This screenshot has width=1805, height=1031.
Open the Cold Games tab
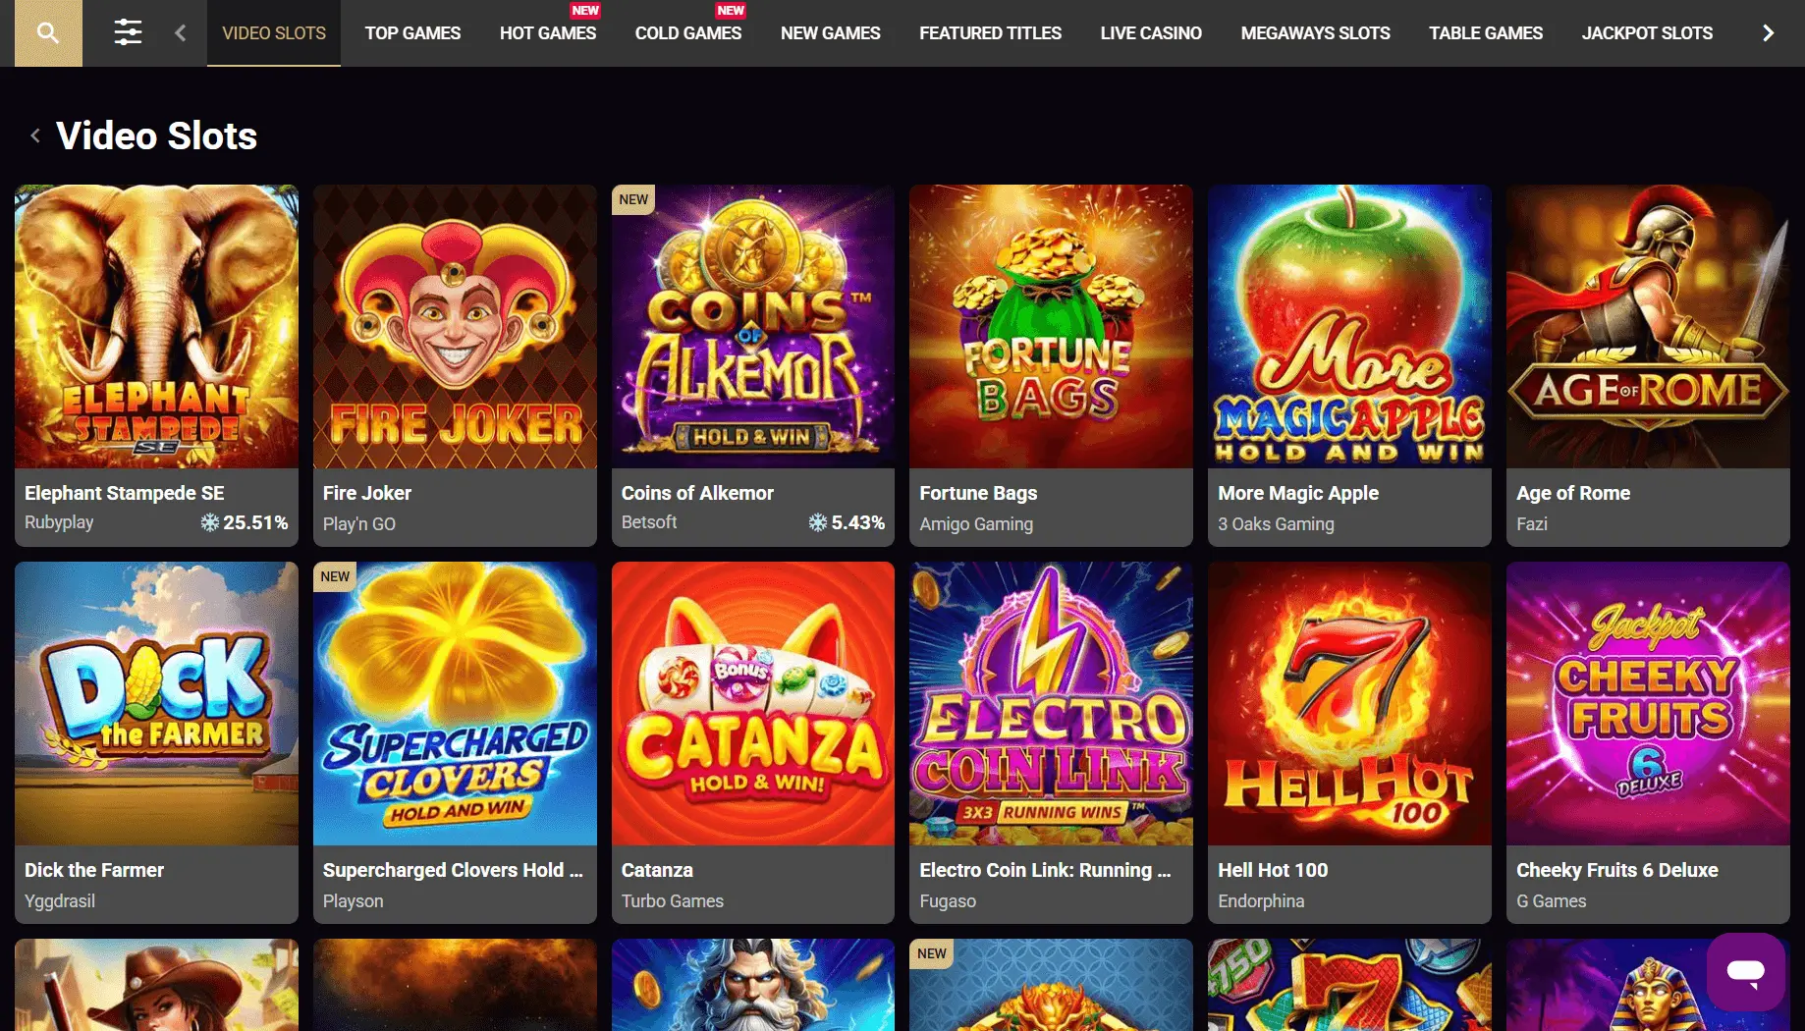(x=688, y=33)
